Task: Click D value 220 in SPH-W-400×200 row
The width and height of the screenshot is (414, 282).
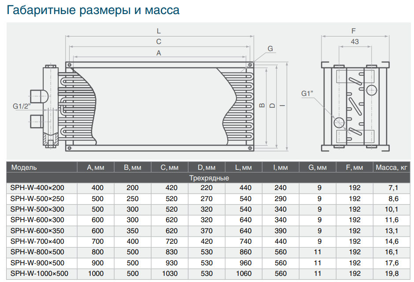Action: pyautogui.click(x=207, y=188)
